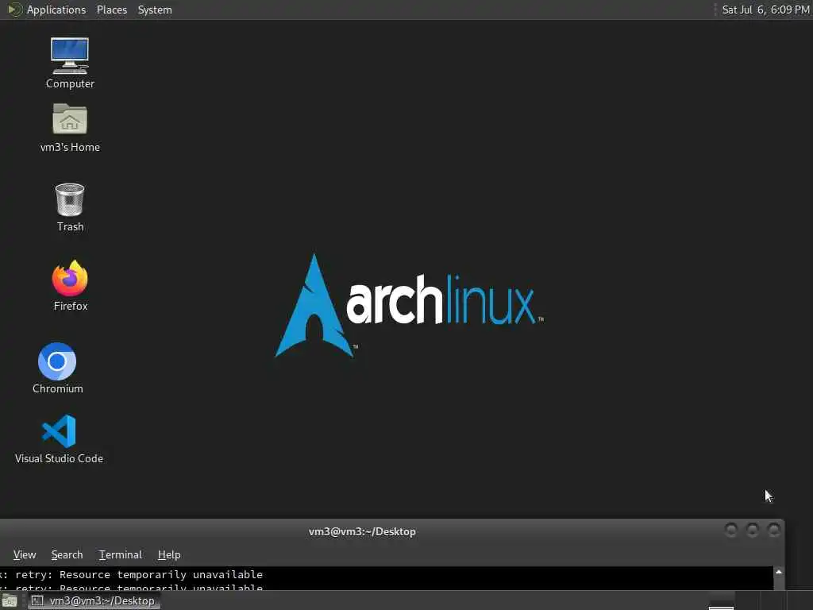This screenshot has width=813, height=610.
Task: Open the terminal Search menu
Action: (67, 554)
